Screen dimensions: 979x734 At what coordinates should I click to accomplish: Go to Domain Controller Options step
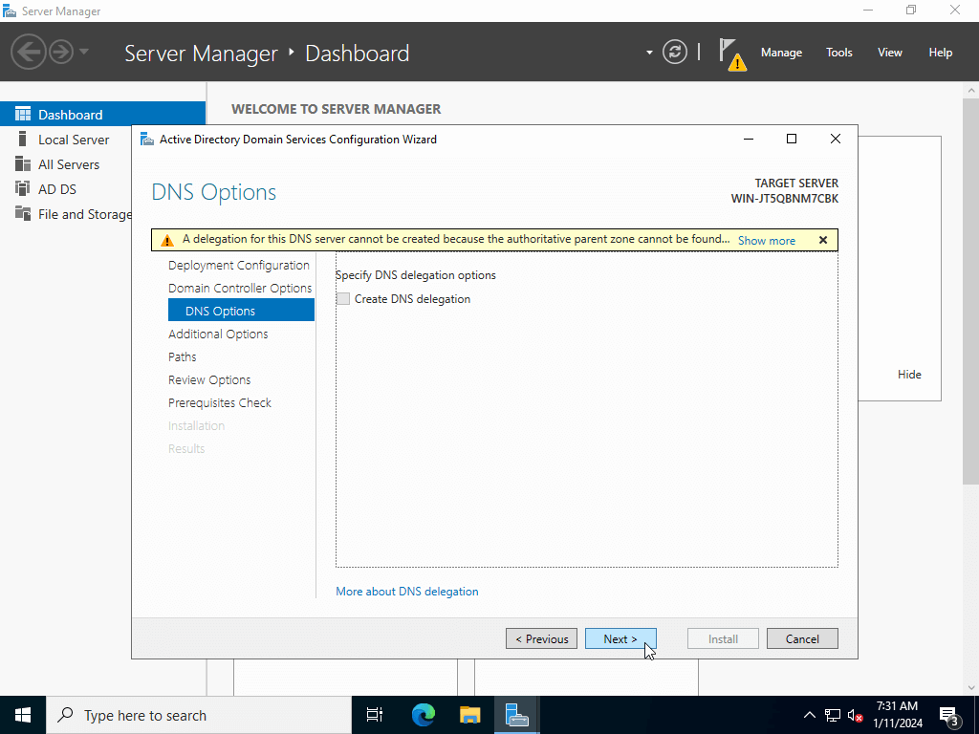[240, 288]
